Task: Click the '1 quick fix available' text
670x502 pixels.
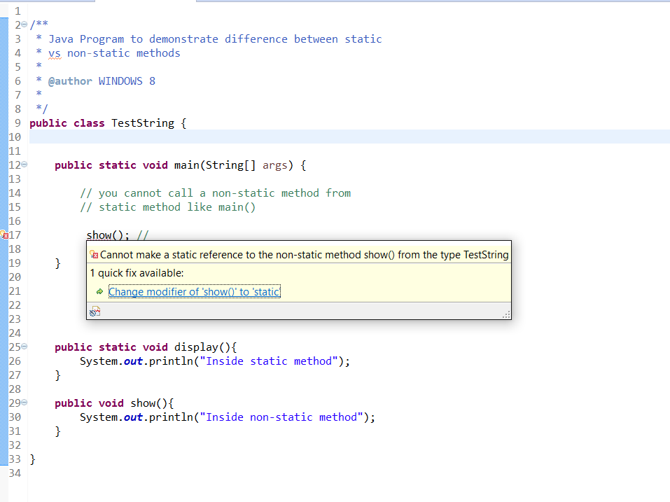Action: 130,273
